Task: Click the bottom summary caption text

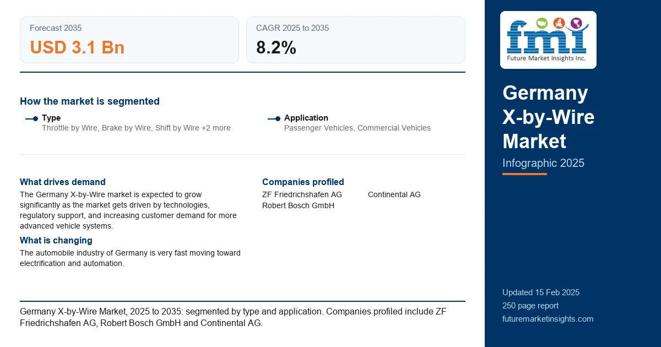Action: 233,317
